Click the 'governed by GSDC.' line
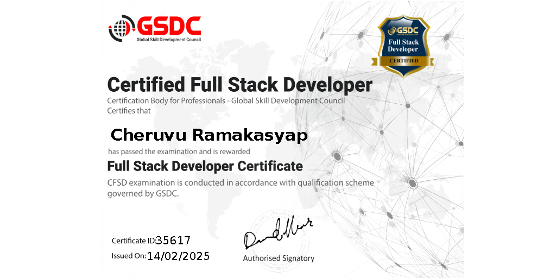The width and height of the screenshot is (556, 278). click(x=143, y=194)
